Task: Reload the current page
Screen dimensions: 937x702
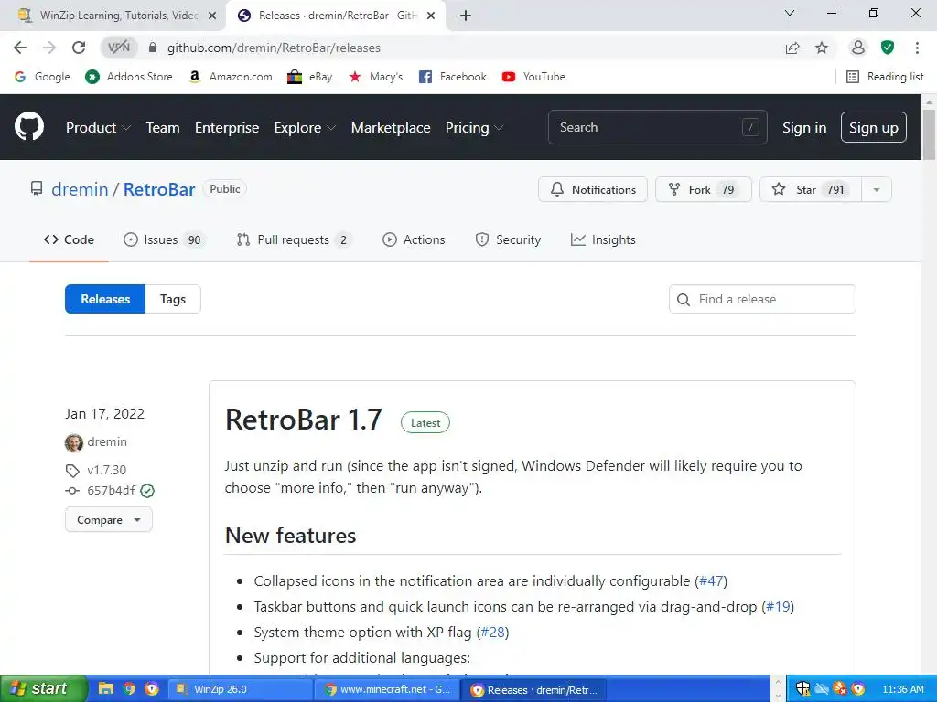Action: [x=79, y=48]
